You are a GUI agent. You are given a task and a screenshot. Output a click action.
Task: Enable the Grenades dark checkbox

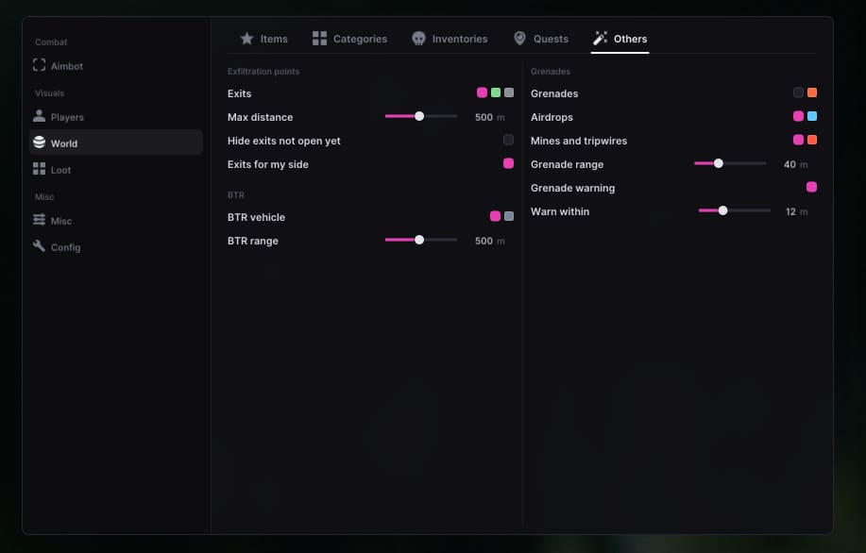[799, 92]
